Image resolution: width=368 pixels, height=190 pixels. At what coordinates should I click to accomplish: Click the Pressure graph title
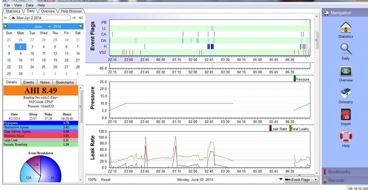click(x=92, y=98)
